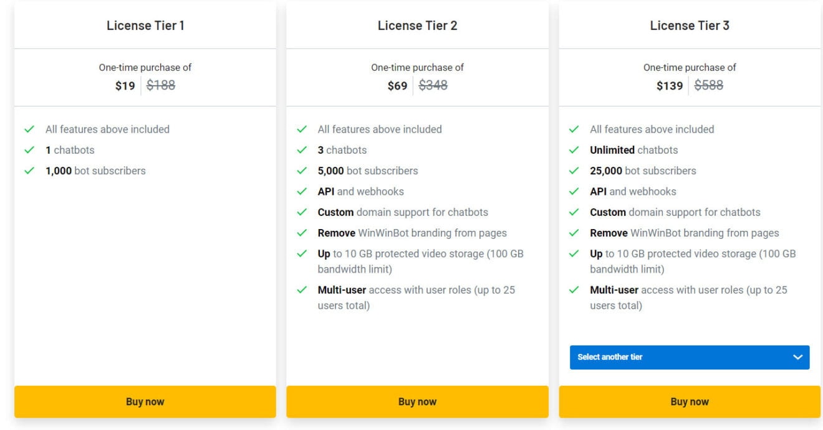Click Buy now under License Tier 2
This screenshot has height=430, width=823.
(x=417, y=401)
